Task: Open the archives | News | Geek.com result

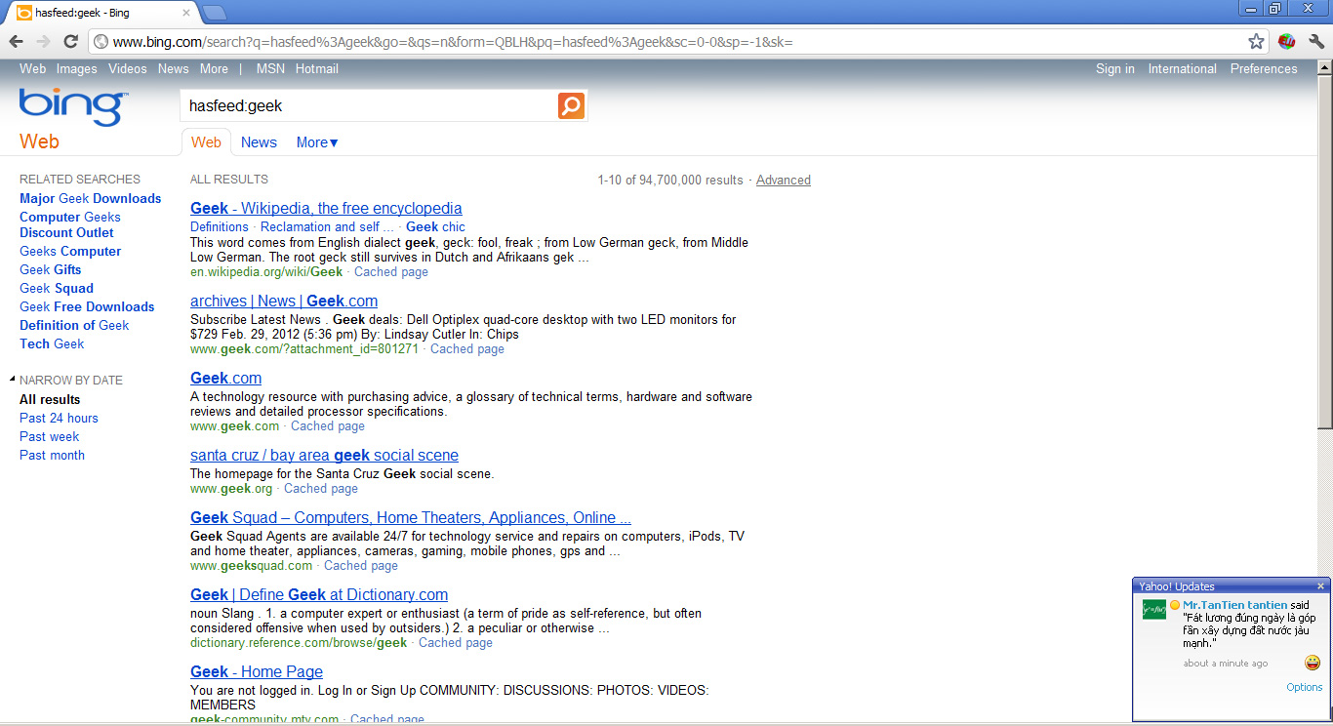Action: 284,302
